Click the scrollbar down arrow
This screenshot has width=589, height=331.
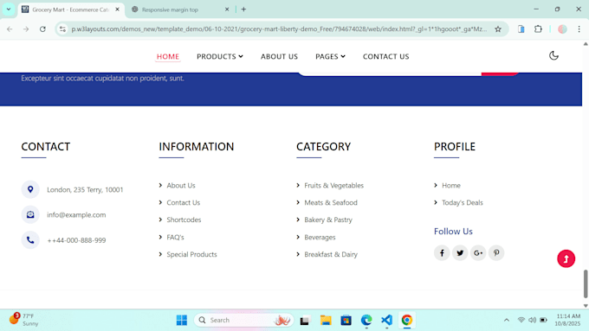586,306
